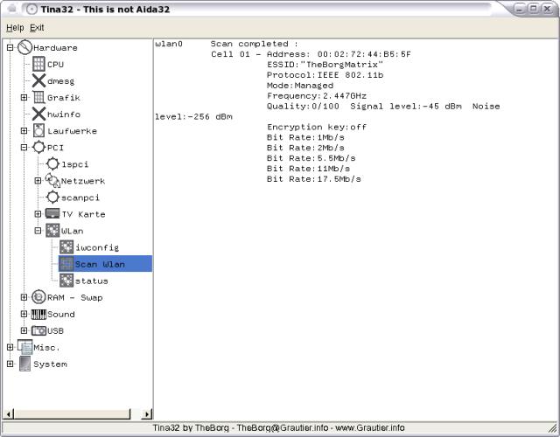Click the Mode:Managed line

click(300, 86)
